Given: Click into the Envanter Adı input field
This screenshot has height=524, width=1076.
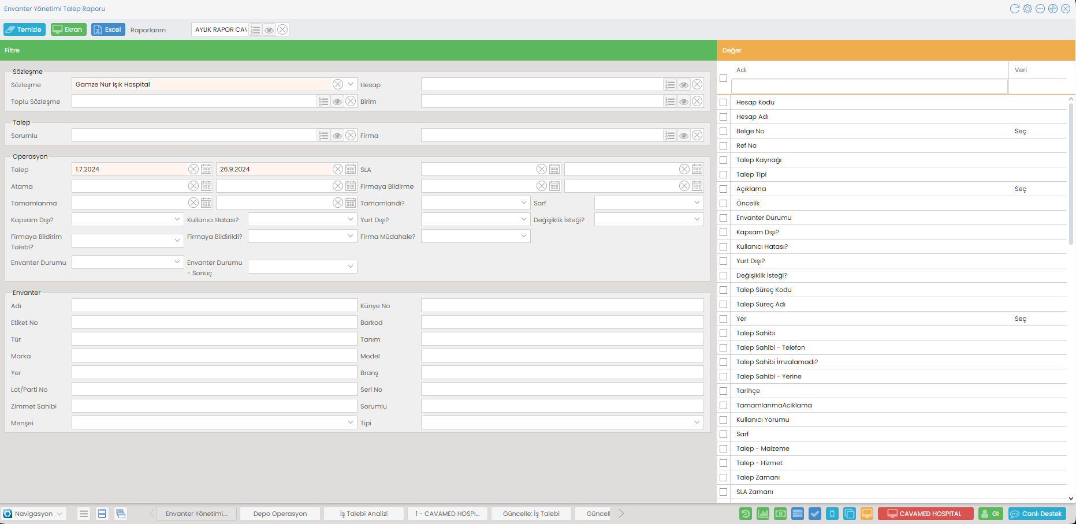Looking at the screenshot, I should [x=214, y=306].
